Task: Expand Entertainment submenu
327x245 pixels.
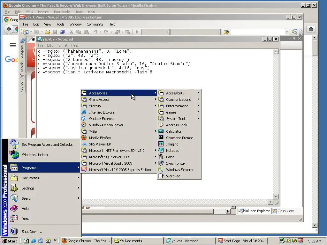Action: [179, 106]
